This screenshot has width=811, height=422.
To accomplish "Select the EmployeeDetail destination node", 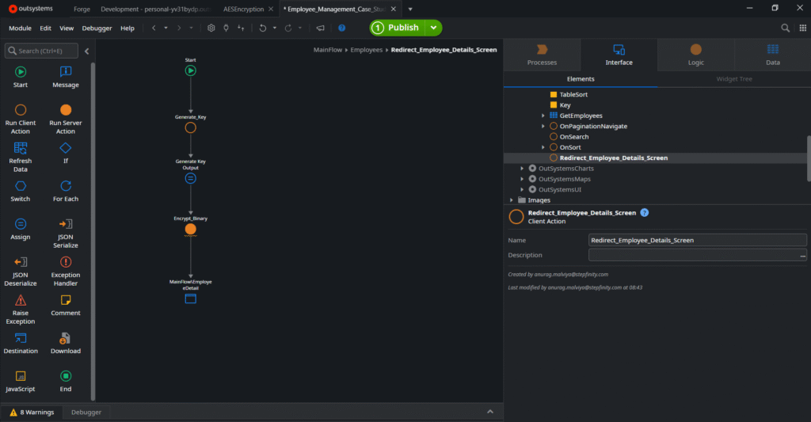I will (x=190, y=298).
